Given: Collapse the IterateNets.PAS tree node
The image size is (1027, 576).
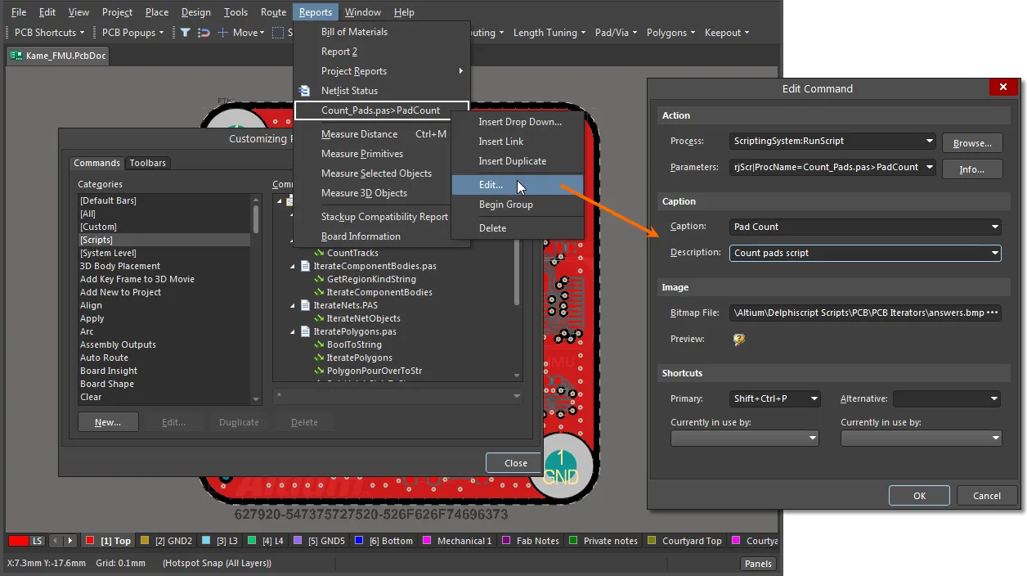Looking at the screenshot, I should [x=294, y=305].
